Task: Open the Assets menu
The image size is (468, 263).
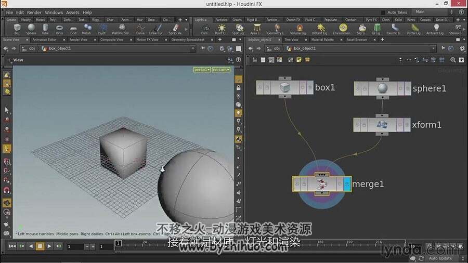Action: point(72,12)
